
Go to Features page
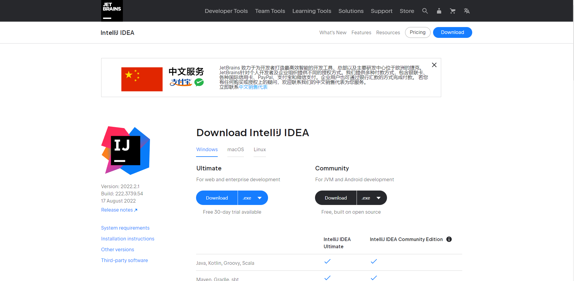click(361, 32)
